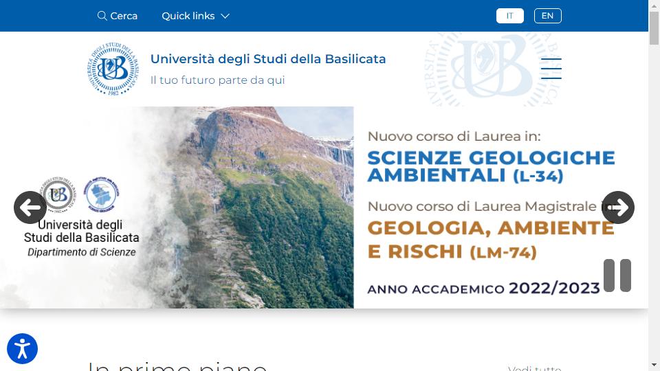Open the accessibility options widget
Image resolution: width=660 pixels, height=371 pixels.
(22, 349)
